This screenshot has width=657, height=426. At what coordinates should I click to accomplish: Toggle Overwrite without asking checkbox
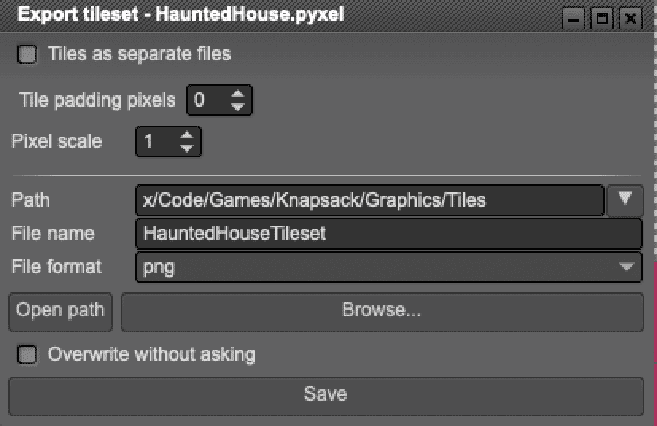28,354
